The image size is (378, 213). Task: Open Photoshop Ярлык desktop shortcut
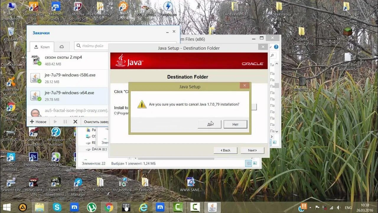[x=33, y=162]
